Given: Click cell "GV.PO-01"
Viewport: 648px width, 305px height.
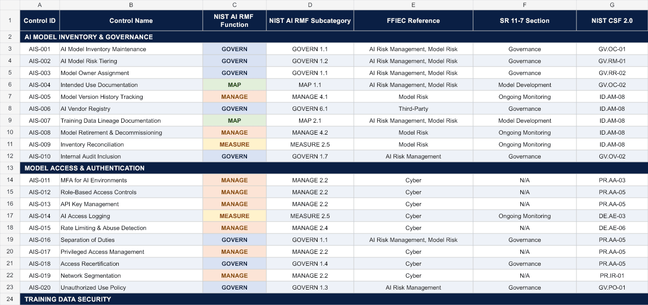Looking at the screenshot, I should pyautogui.click(x=612, y=287).
